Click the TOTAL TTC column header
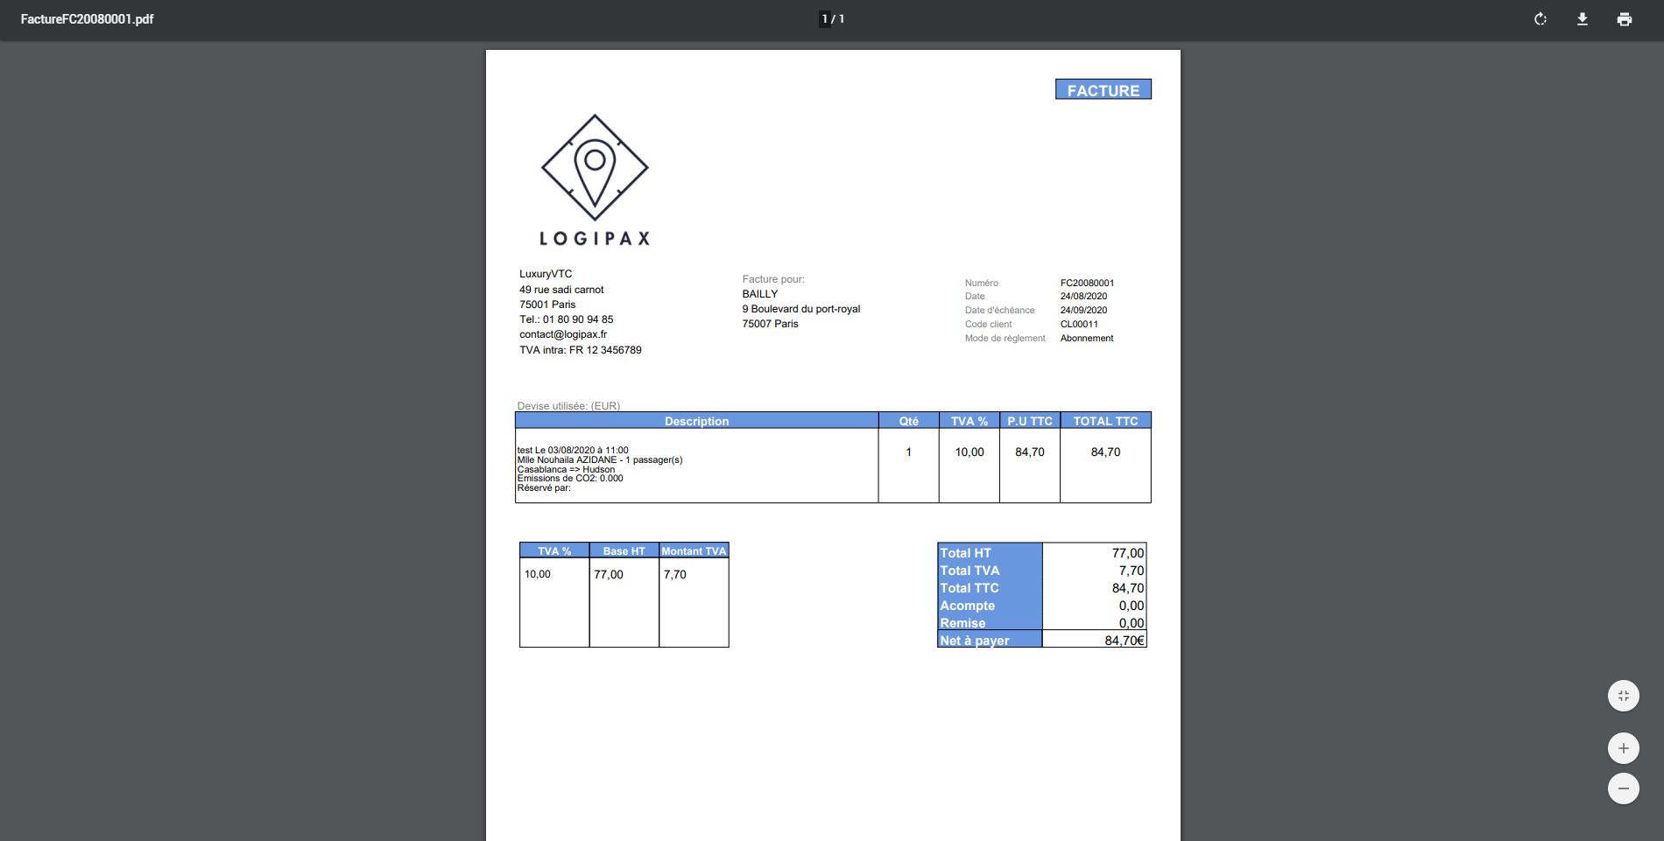This screenshot has height=841, width=1664. coord(1105,421)
